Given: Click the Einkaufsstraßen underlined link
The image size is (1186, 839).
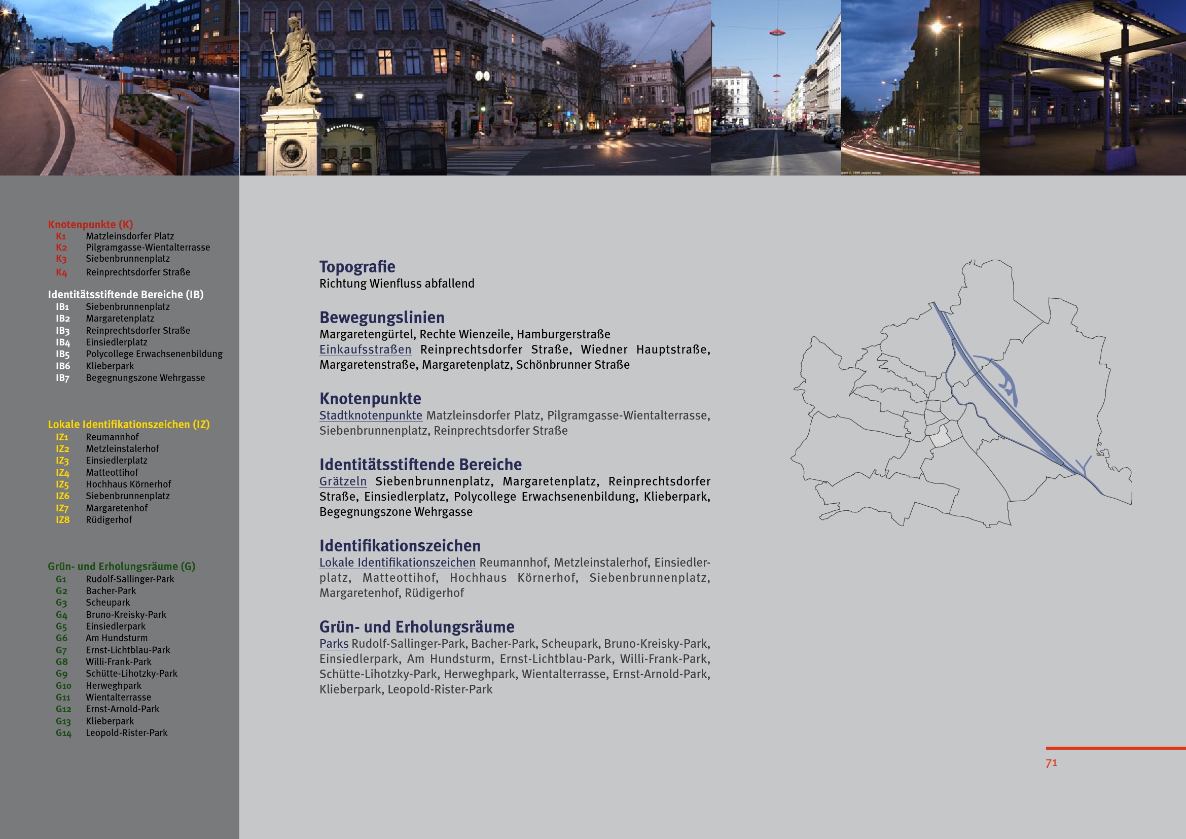Looking at the screenshot, I should [x=365, y=350].
